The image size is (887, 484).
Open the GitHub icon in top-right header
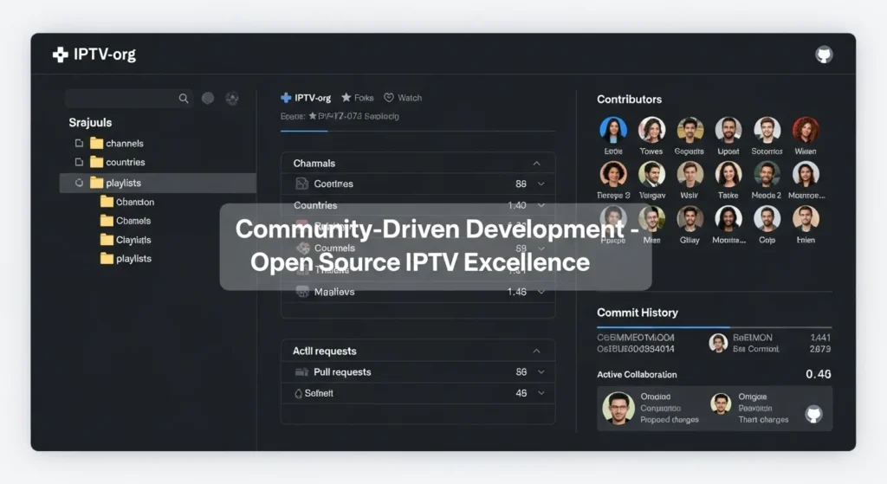point(824,55)
